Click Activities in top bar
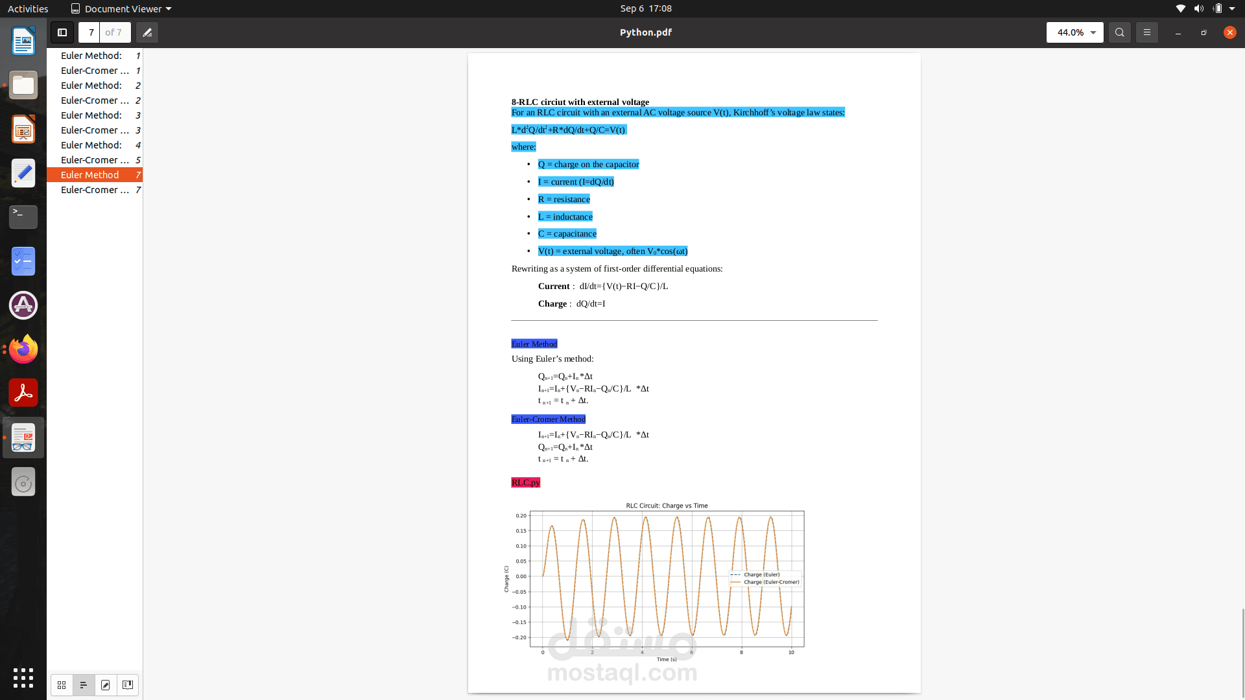Viewport: 1245px width, 700px height. coord(28,8)
